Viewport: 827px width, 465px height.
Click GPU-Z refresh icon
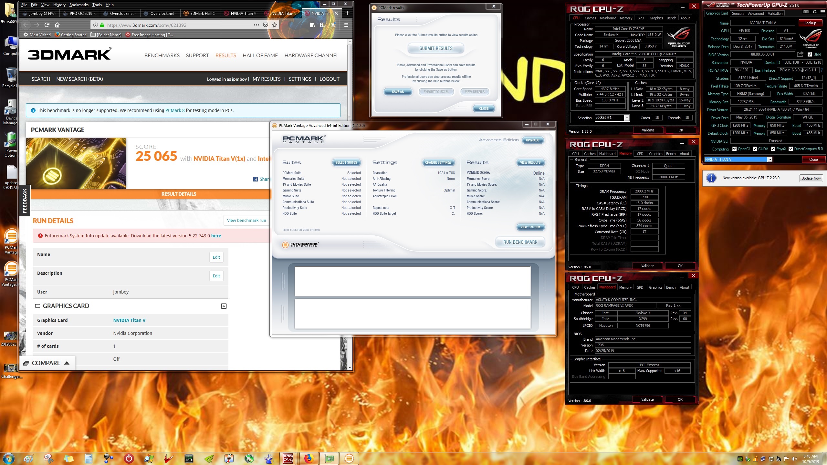814,12
